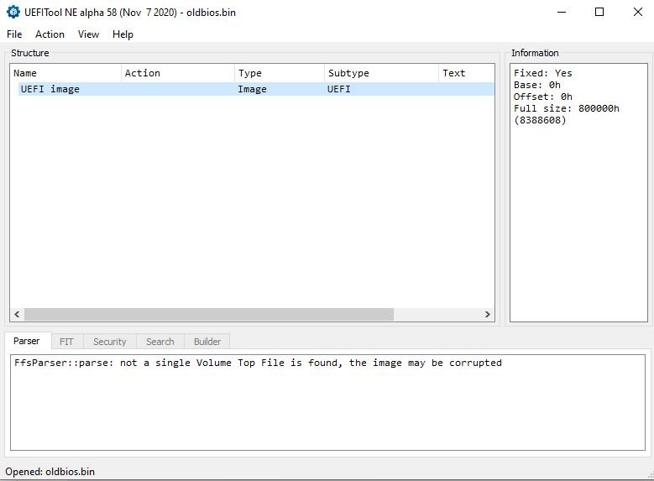Click the Type column header
Image resolution: width=654 pixels, height=481 pixels.
point(279,73)
